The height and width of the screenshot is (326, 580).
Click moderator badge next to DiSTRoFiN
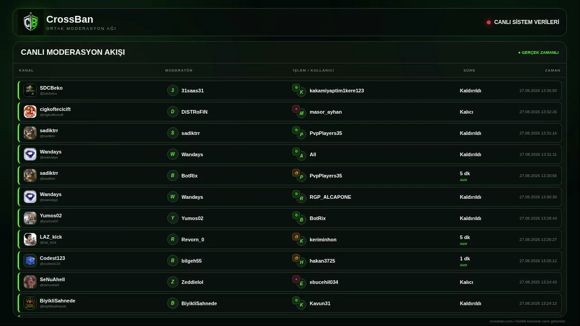pyautogui.click(x=173, y=111)
